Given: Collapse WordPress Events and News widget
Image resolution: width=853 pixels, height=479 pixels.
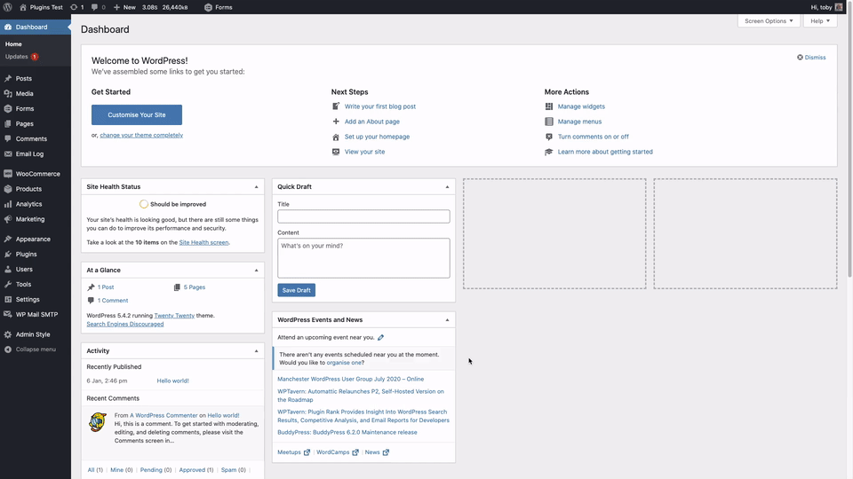Looking at the screenshot, I should (x=447, y=320).
